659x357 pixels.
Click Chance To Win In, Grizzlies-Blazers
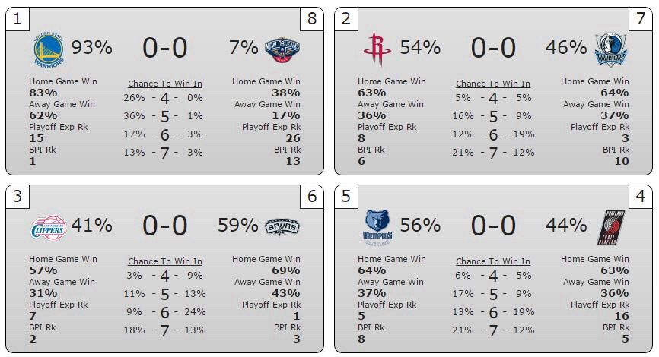point(493,261)
